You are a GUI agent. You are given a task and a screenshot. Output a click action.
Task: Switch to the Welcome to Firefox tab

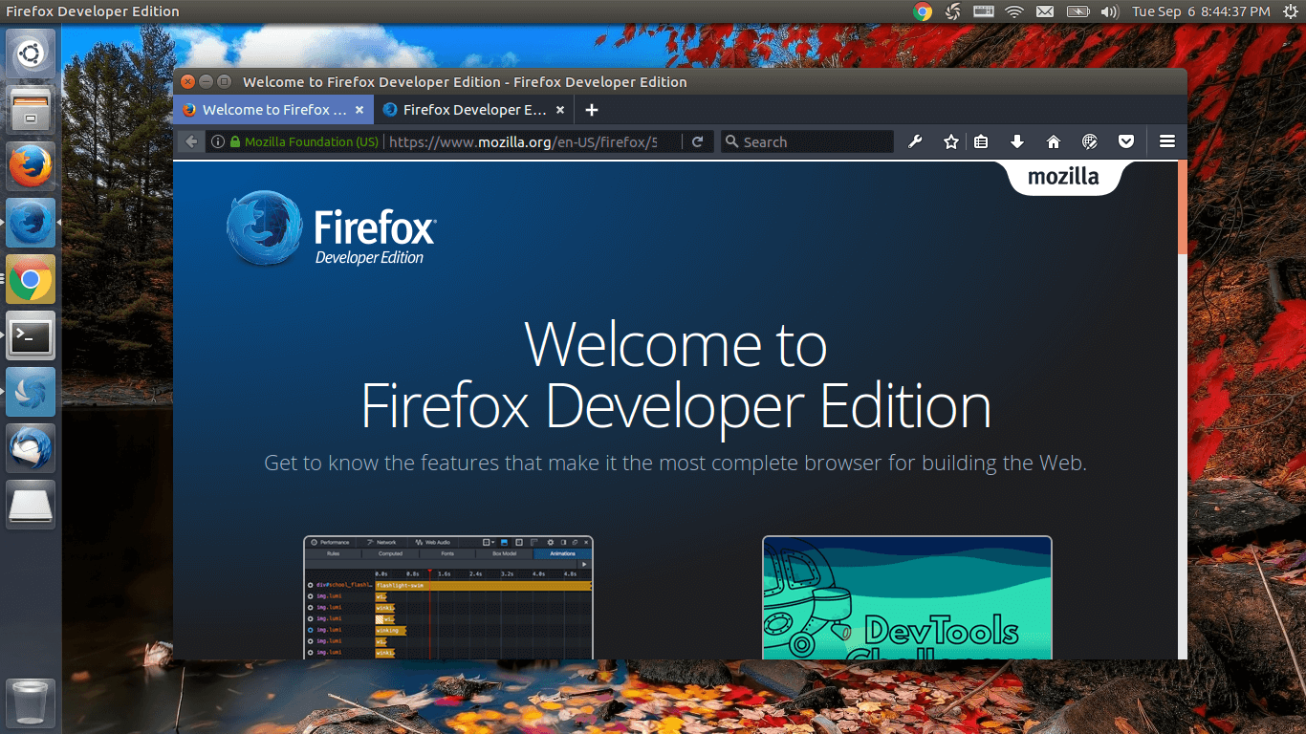[272, 109]
